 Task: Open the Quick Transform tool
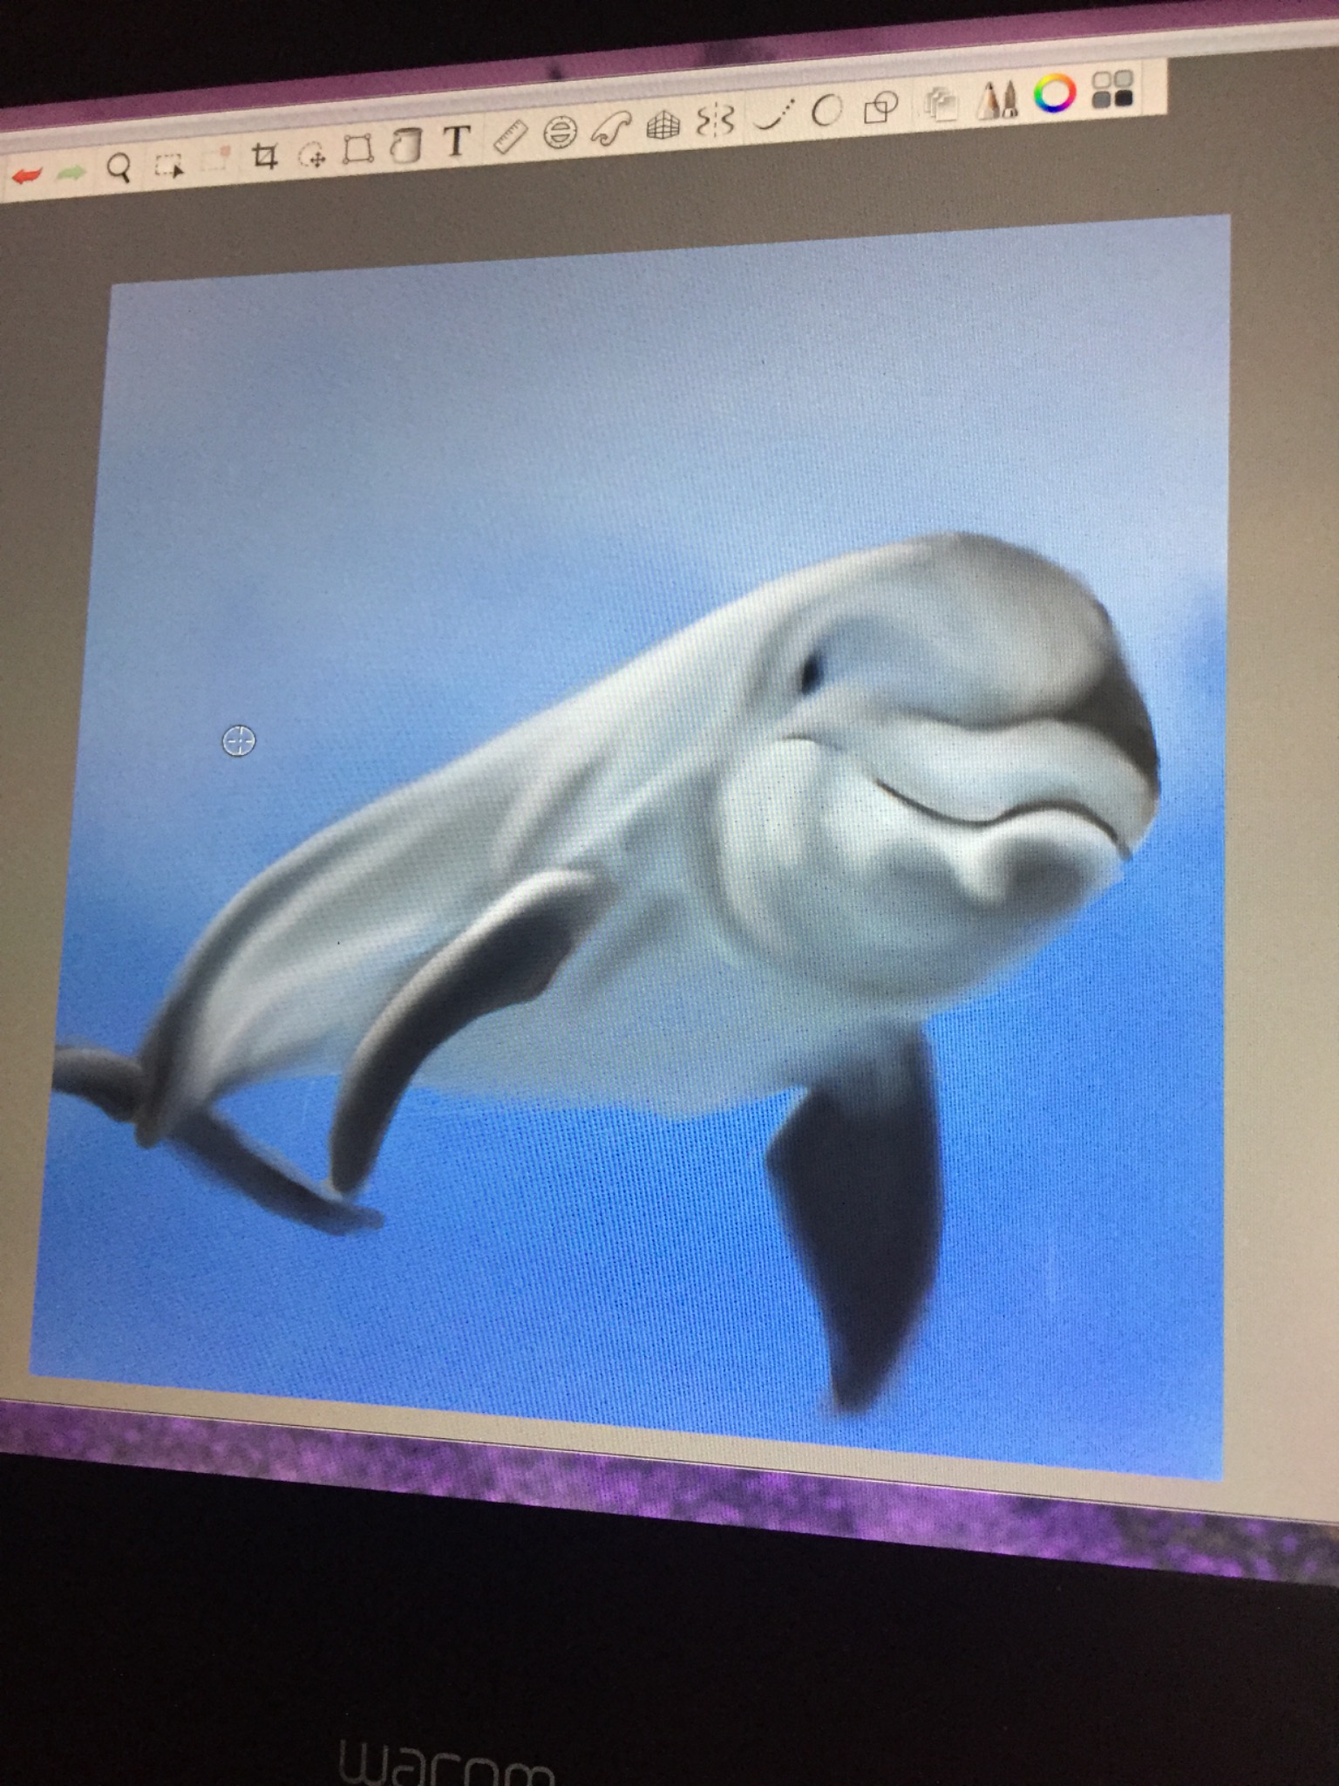312,156
